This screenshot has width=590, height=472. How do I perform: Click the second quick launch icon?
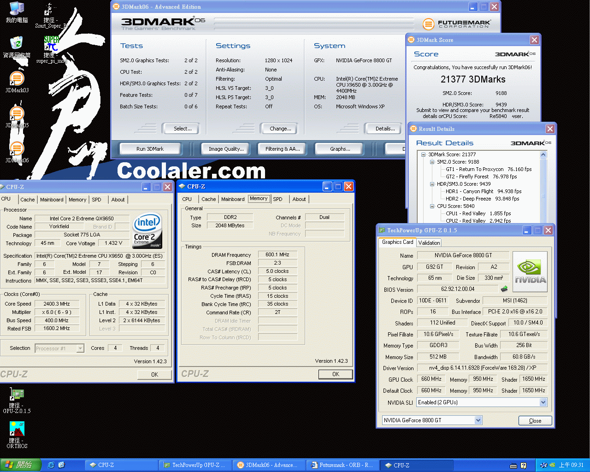[x=61, y=465]
